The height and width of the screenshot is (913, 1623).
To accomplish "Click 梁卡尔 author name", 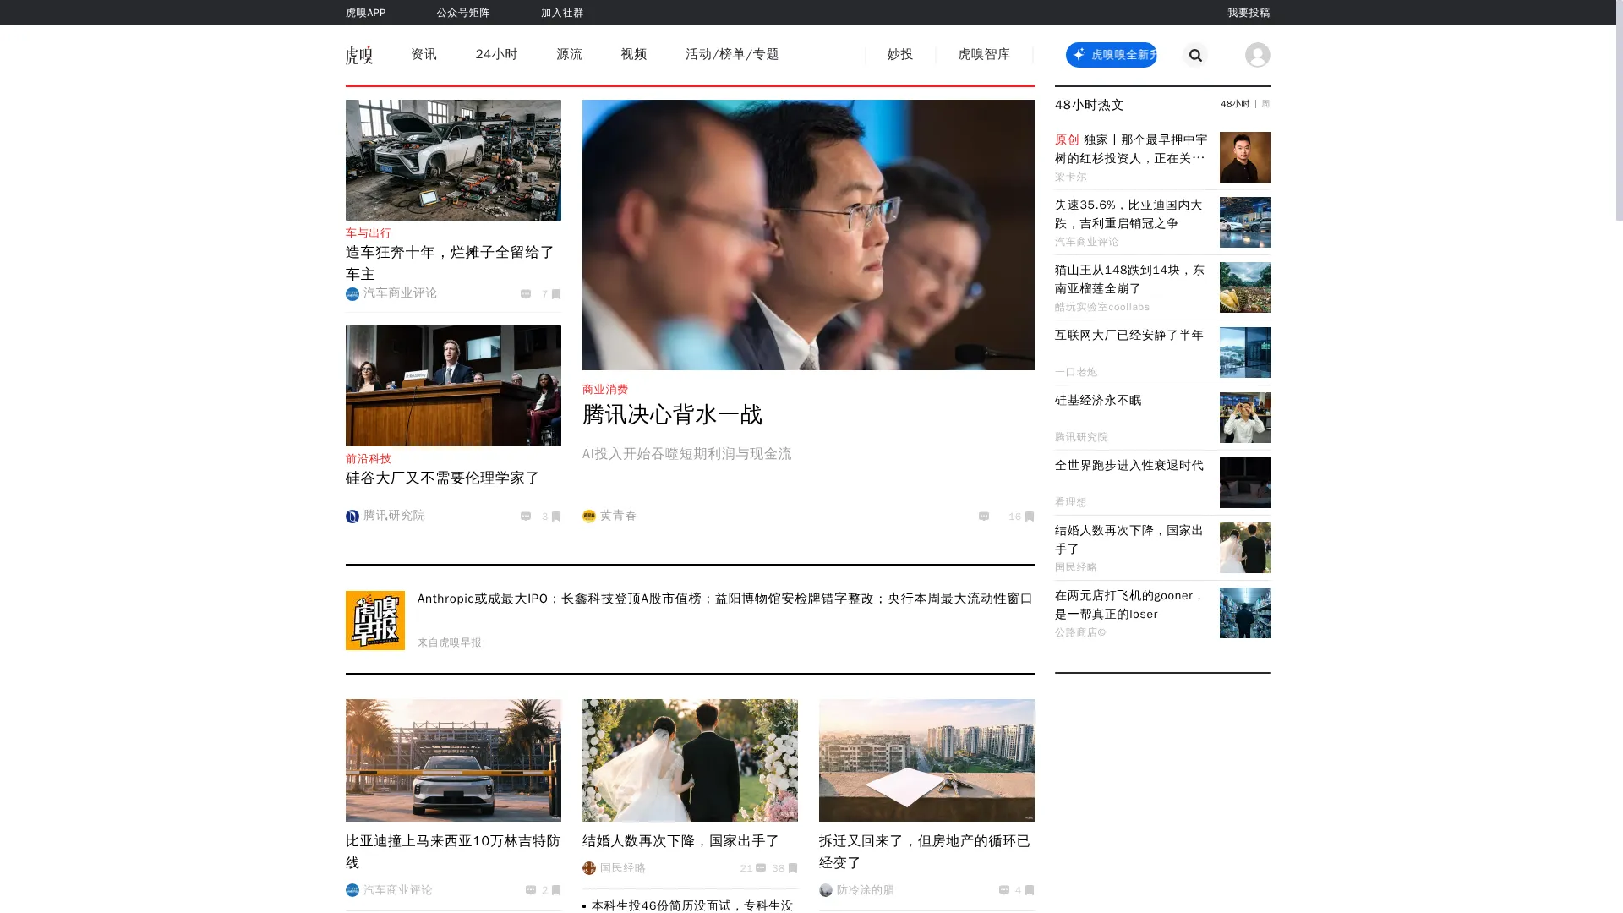I will [1070, 177].
